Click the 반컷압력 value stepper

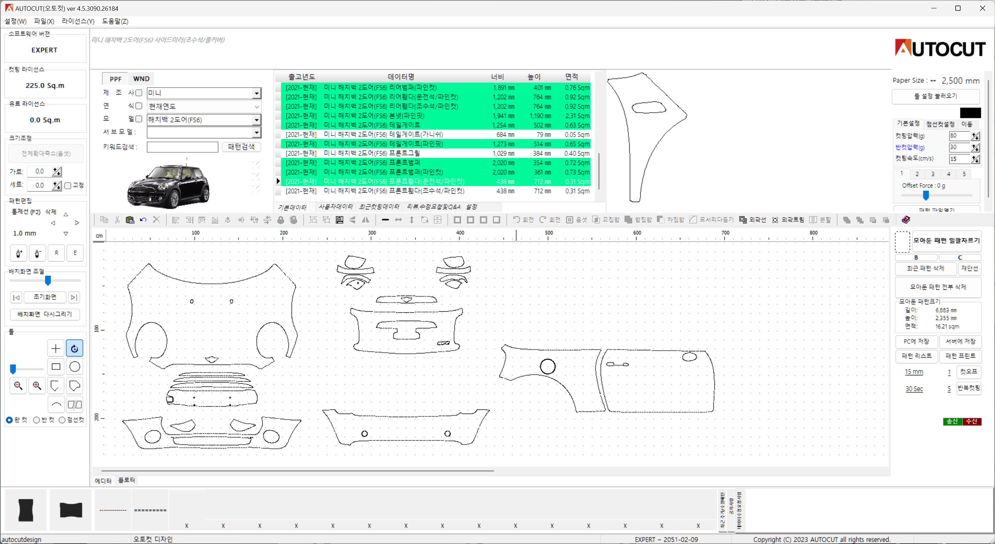pos(975,147)
